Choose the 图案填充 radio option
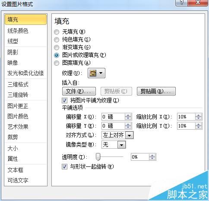 pos(57,63)
